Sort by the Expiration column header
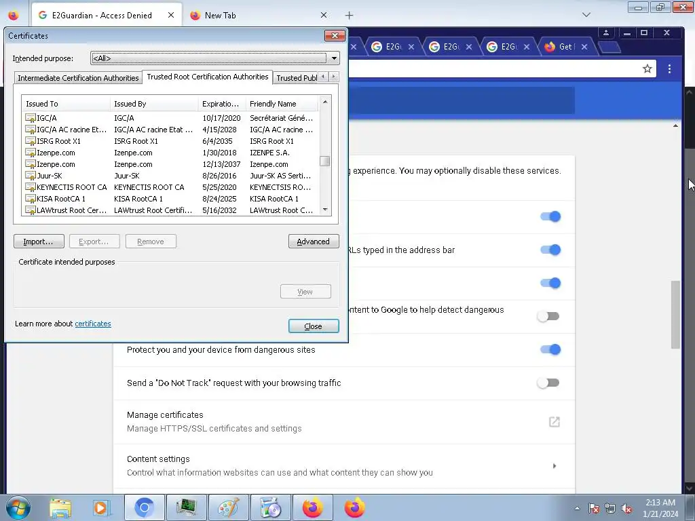The width and height of the screenshot is (695, 521). point(222,104)
